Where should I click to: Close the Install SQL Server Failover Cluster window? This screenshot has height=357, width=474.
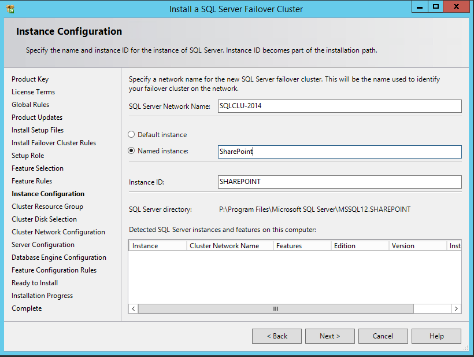click(457, 7)
